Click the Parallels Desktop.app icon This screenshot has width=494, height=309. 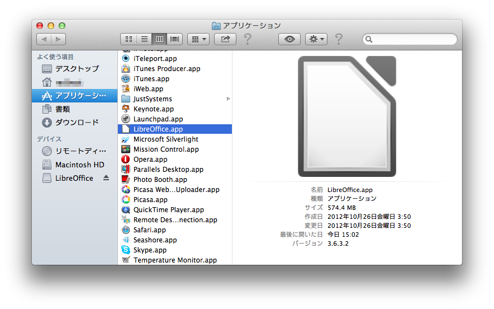(x=126, y=170)
